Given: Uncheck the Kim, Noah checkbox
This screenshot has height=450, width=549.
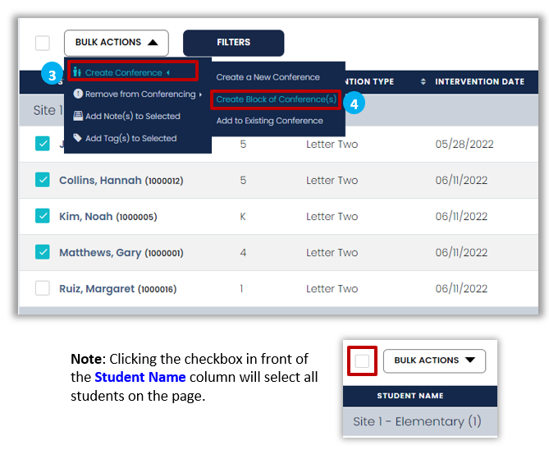Looking at the screenshot, I should pos(43,216).
